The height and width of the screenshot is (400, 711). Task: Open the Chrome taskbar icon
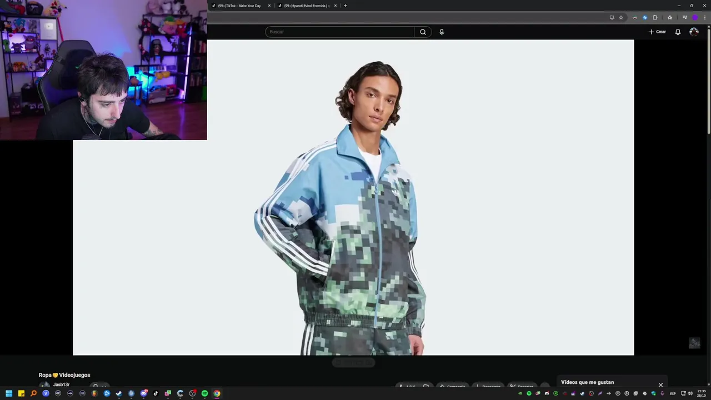217,393
